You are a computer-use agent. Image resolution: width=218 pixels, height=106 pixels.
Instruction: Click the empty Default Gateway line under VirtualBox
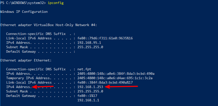pyautogui.click(x=41, y=52)
